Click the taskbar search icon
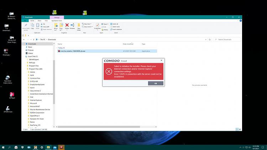Image resolution: width=267 pixels, height=150 pixels. click(x=10, y=147)
